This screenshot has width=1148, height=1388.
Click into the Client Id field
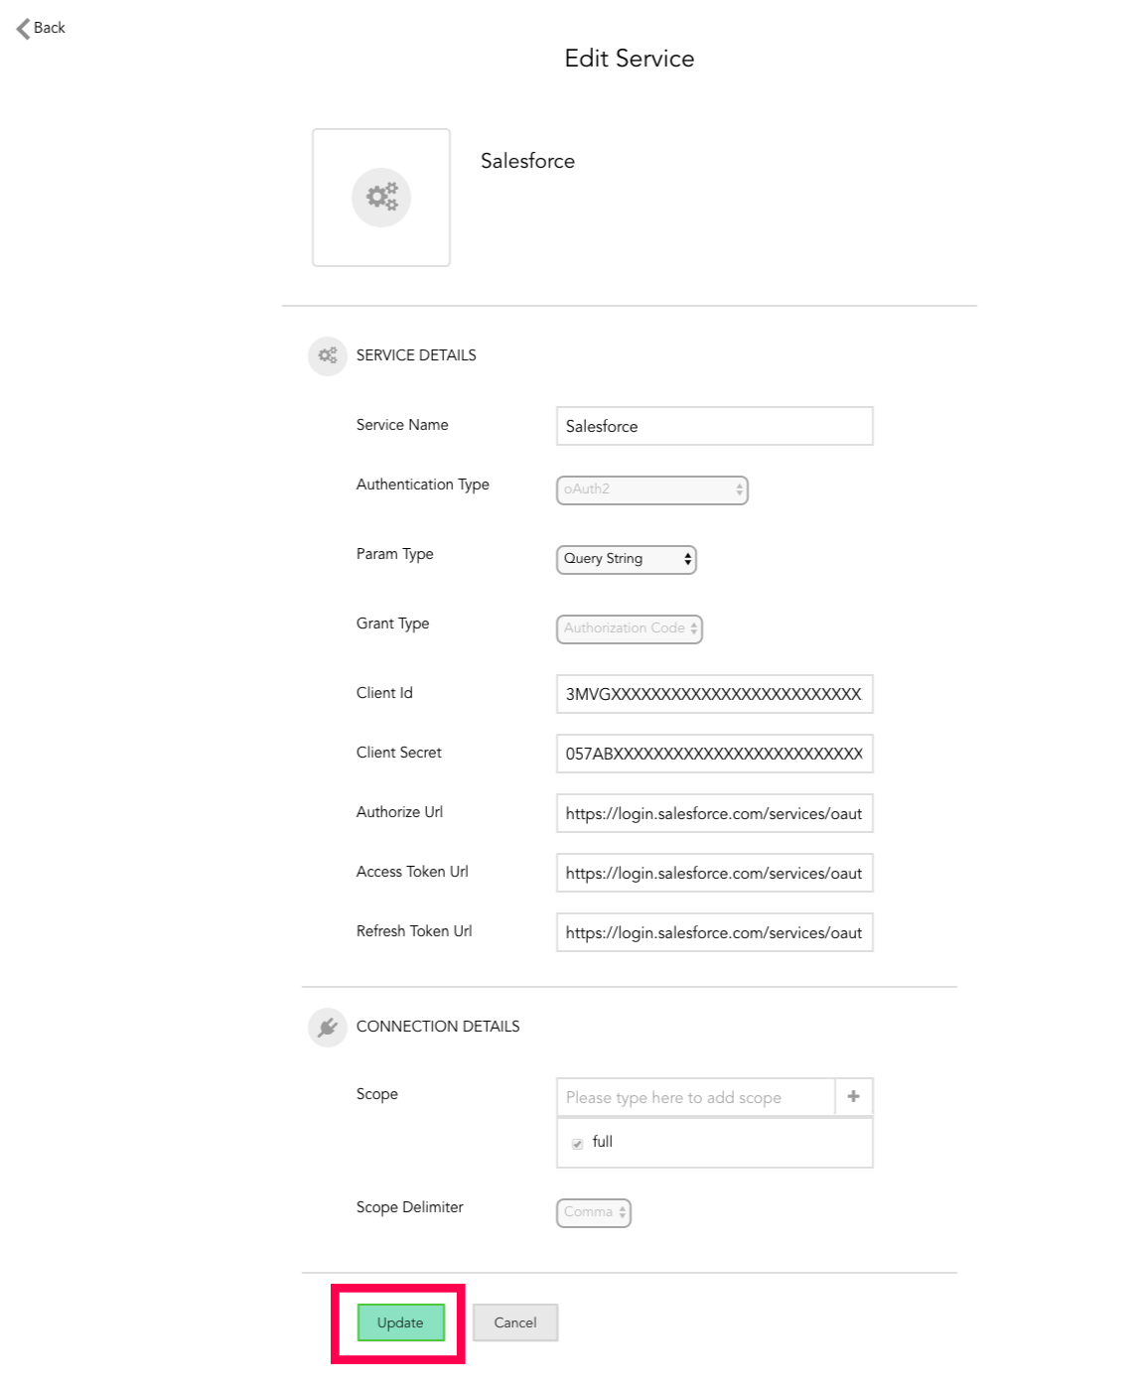pos(714,694)
